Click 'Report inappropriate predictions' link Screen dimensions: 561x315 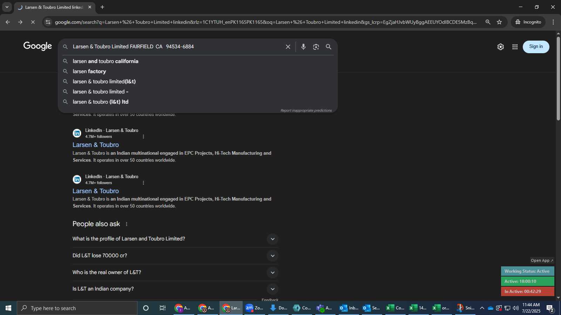point(306,111)
